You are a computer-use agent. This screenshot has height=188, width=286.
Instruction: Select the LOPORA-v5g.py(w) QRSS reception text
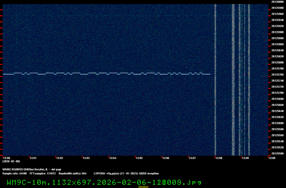click(126, 173)
